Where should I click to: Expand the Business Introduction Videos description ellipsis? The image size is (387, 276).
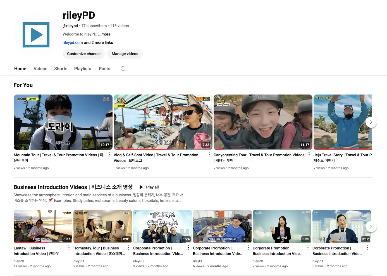[x=181, y=200]
